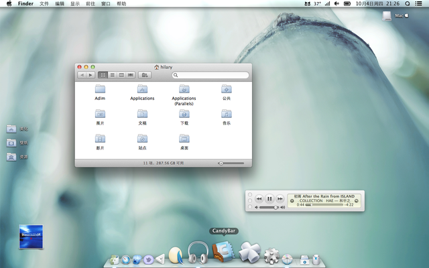Skip to the next track in the mini player
Viewport: 429px width, 268px height.
pyautogui.click(x=280, y=198)
